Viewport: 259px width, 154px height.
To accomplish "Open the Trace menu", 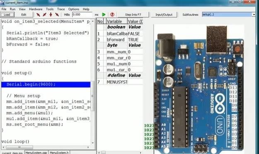I will click(x=61, y=9).
